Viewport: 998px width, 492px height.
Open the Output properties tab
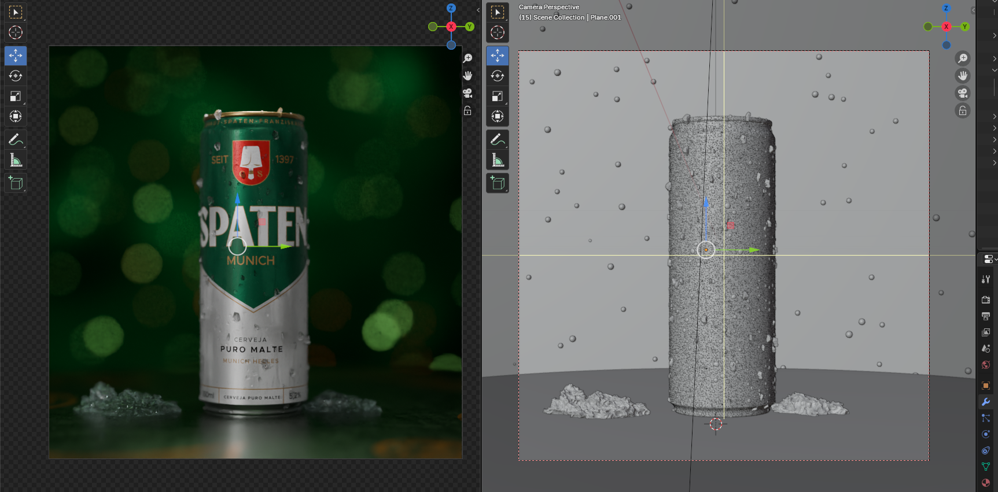[986, 316]
